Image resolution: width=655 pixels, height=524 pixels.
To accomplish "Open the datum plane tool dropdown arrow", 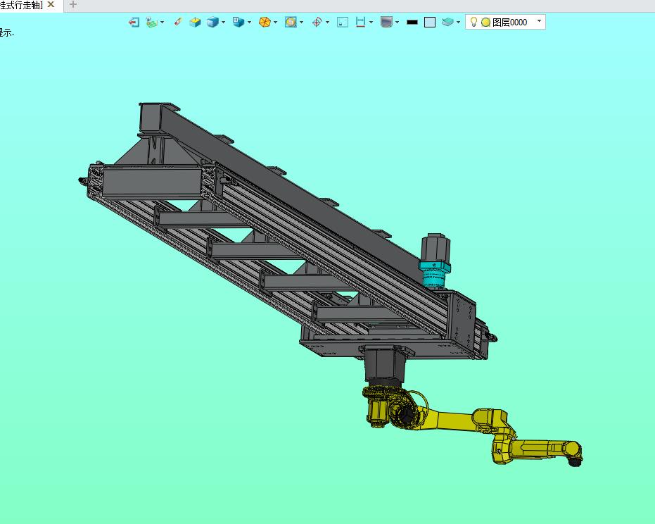I will pos(163,22).
